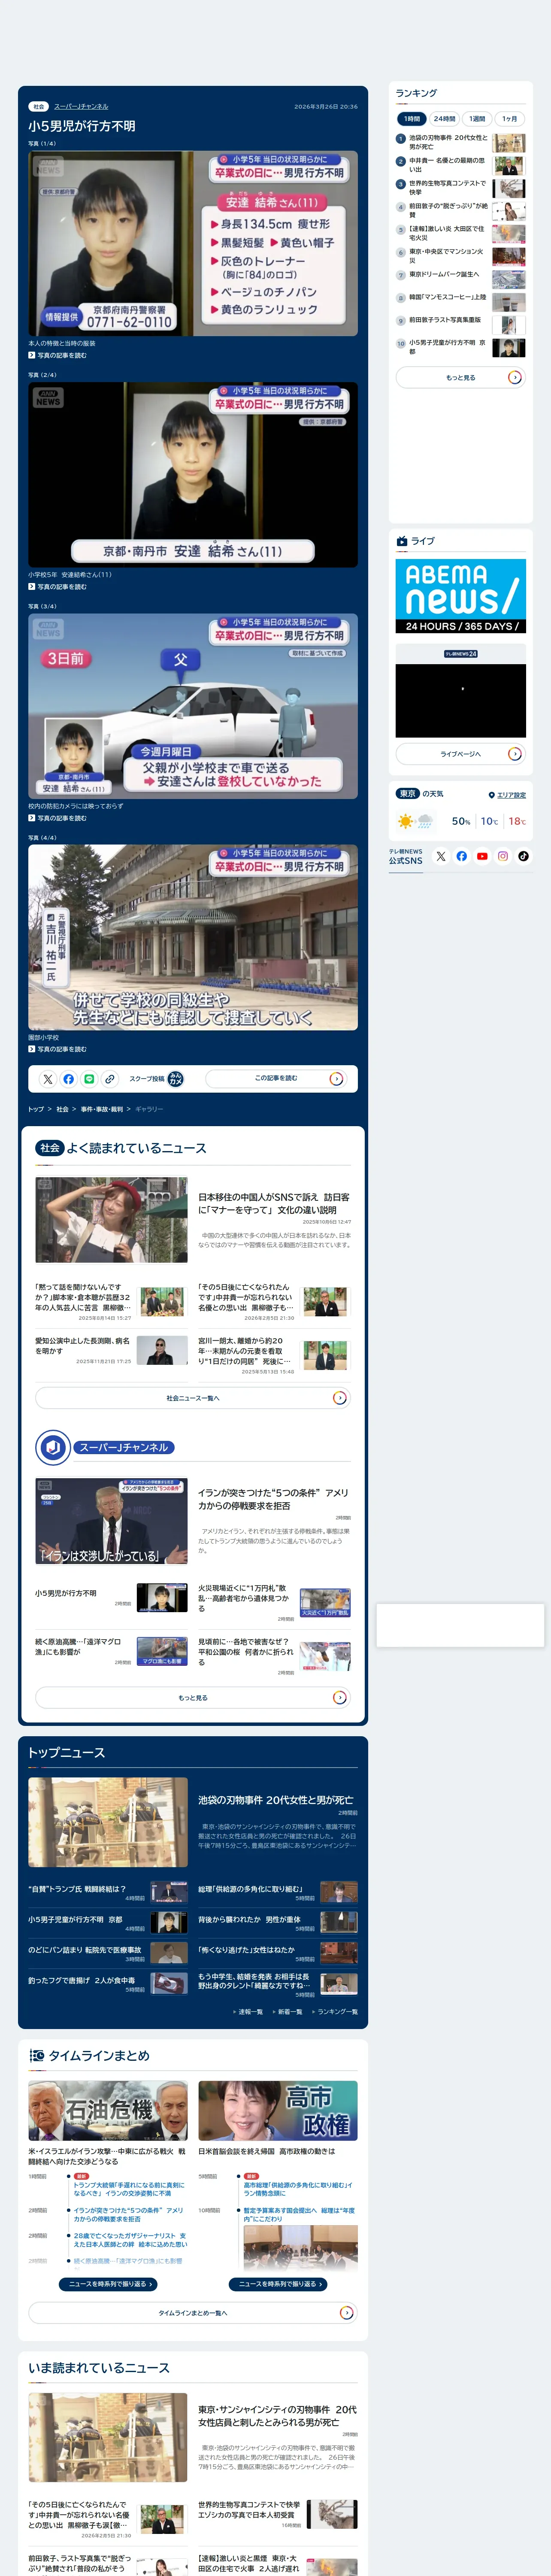Open the official TikTok account icon

(523, 856)
